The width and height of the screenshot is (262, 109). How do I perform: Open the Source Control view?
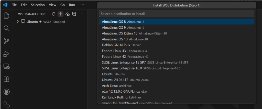6,41
